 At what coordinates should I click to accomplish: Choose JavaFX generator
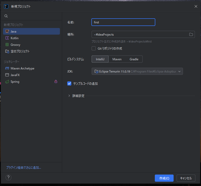pos(31,75)
